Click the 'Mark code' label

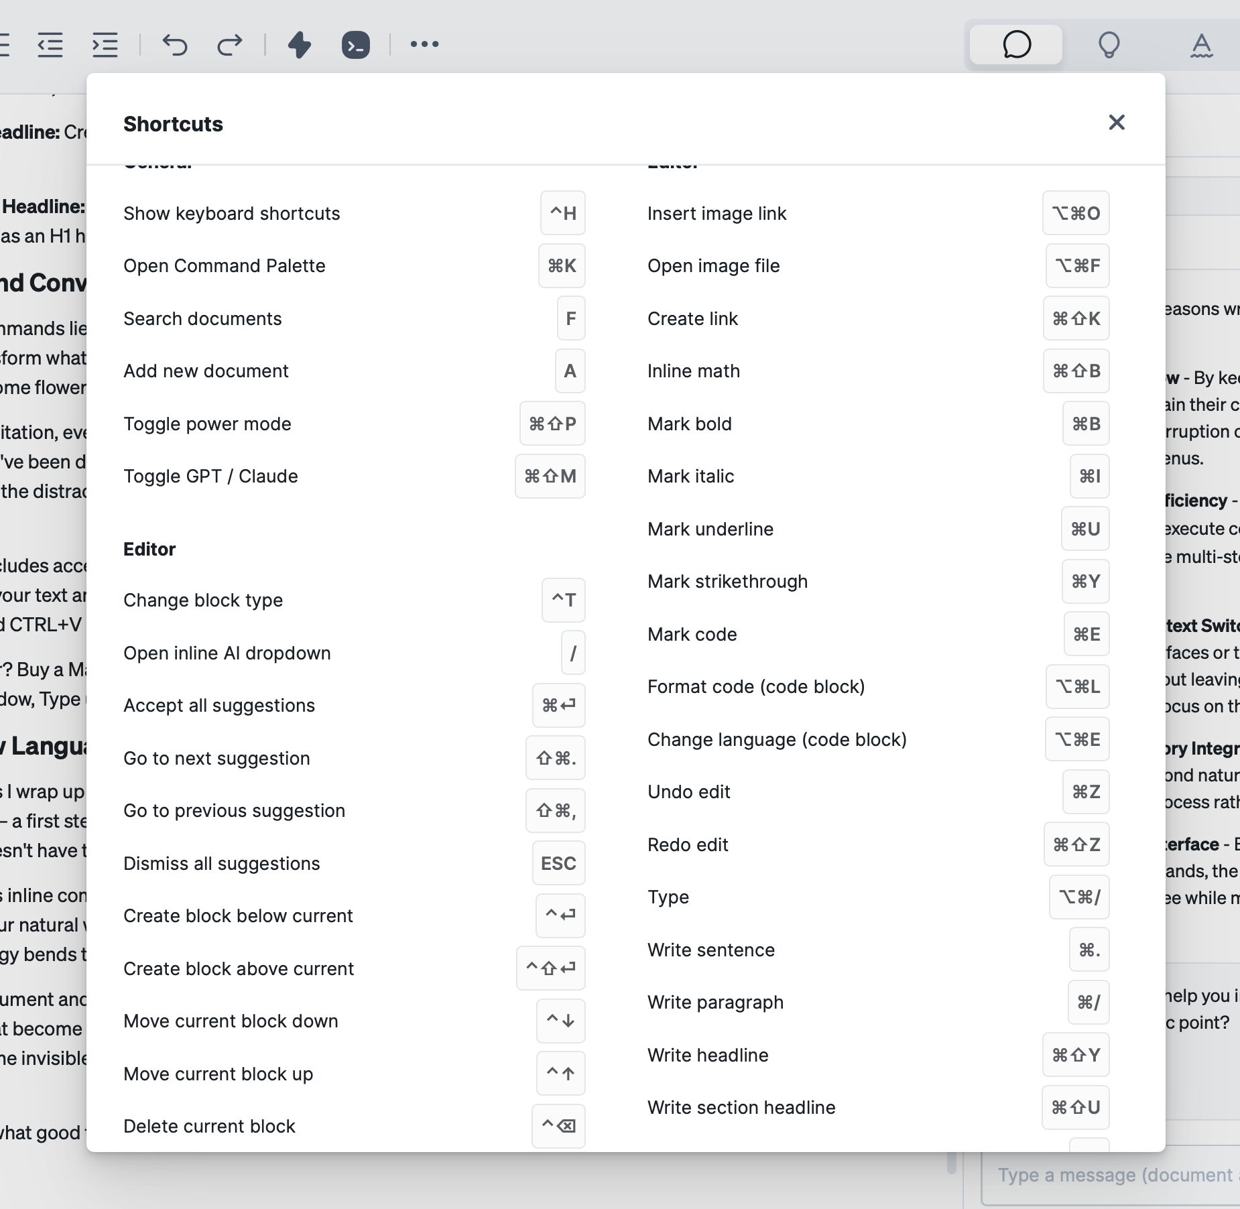tap(692, 634)
